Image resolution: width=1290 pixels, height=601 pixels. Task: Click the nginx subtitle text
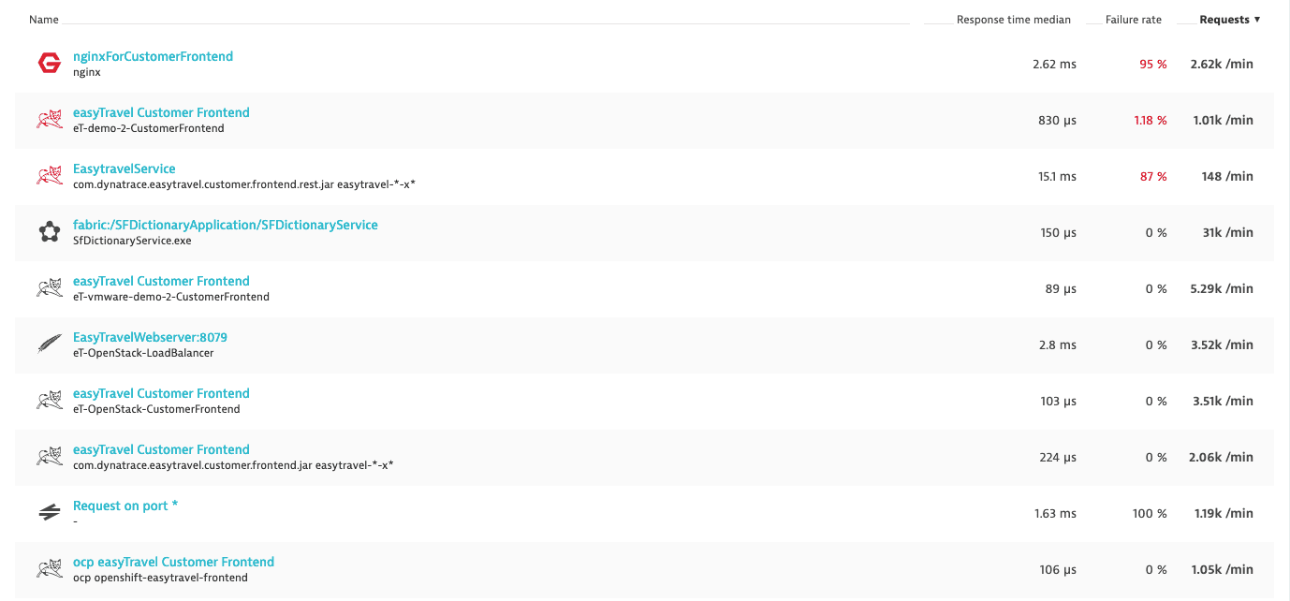coord(86,72)
